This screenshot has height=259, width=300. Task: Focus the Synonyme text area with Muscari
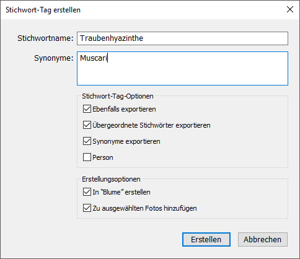coord(182,68)
